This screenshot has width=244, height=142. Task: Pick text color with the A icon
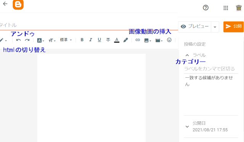[x=117, y=40]
